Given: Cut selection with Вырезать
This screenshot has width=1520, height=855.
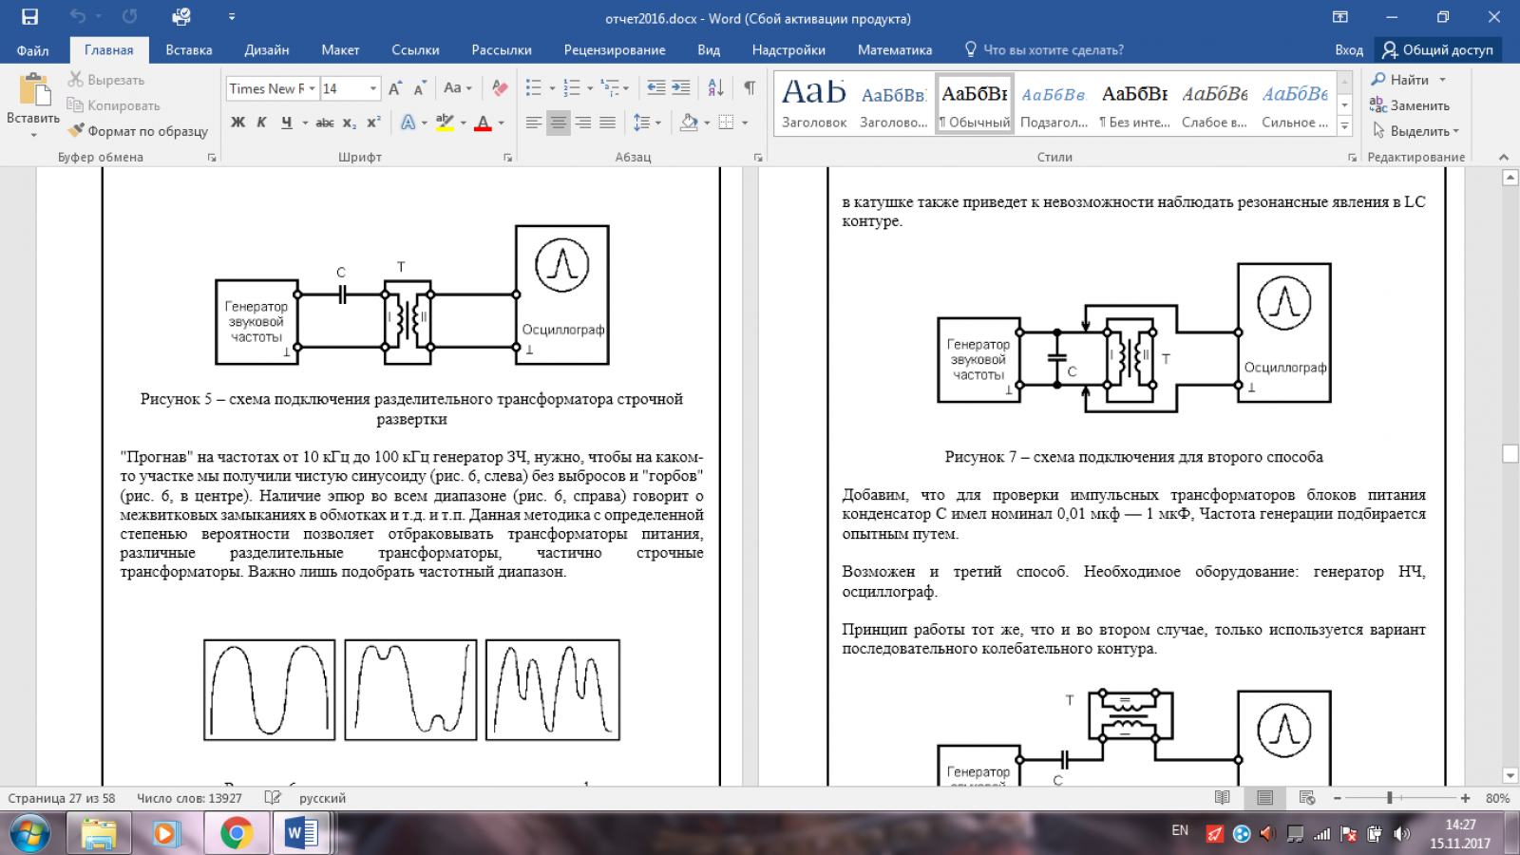Looking at the screenshot, I should (106, 80).
